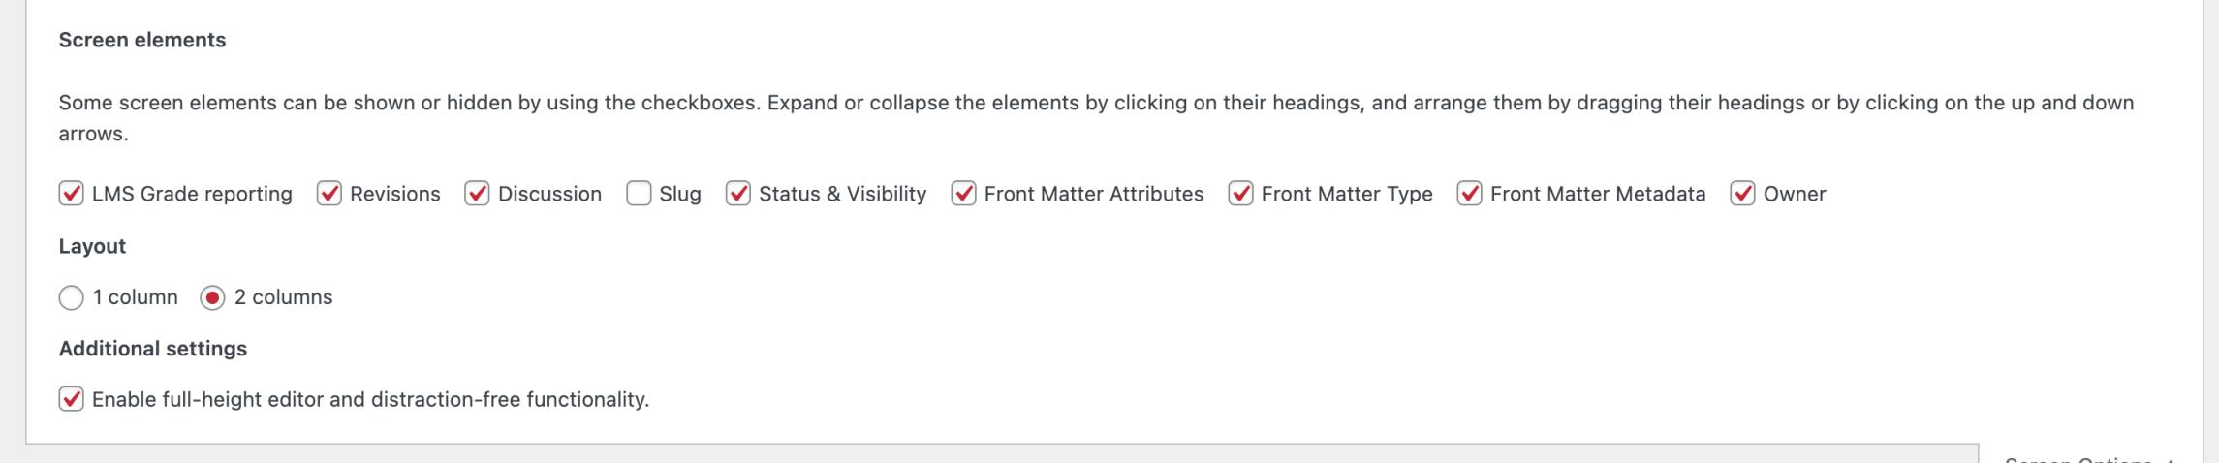This screenshot has height=463, width=2219.
Task: Click the 'LMS Grade reporting' label text
Action: coord(192,194)
